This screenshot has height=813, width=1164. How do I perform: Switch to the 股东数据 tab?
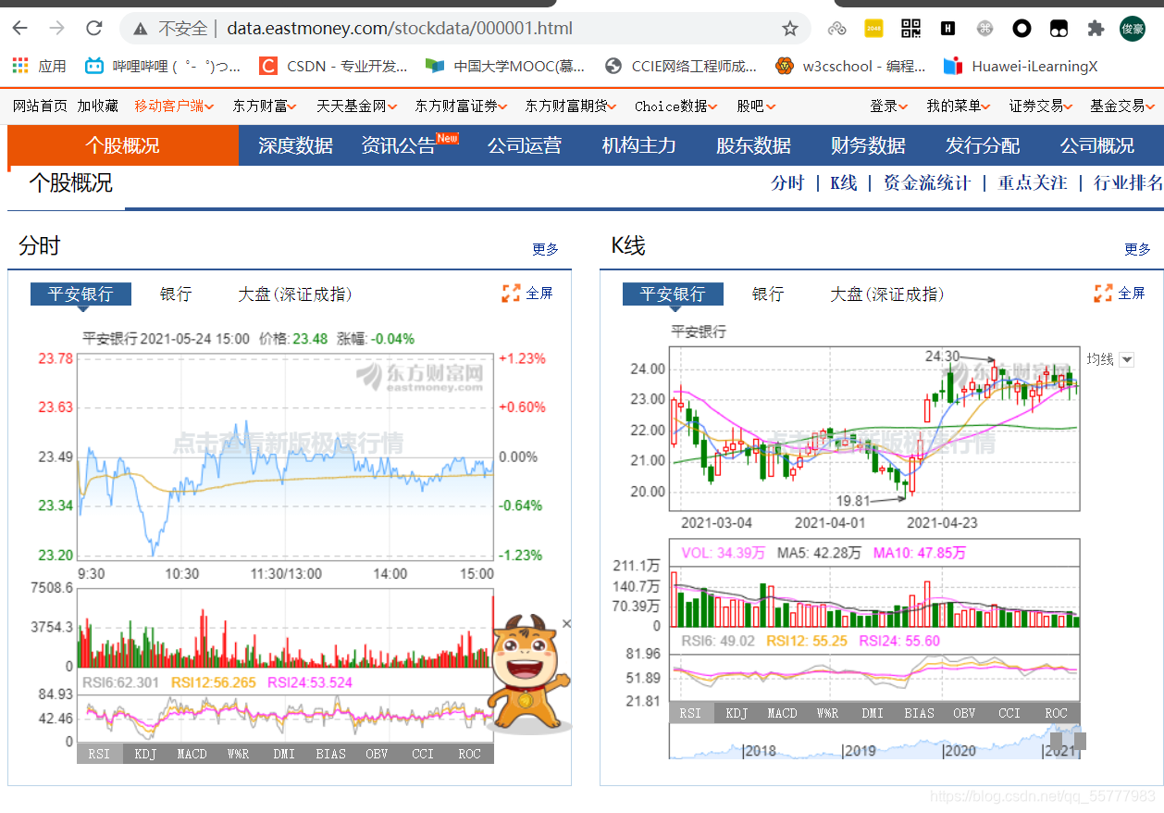(x=753, y=145)
